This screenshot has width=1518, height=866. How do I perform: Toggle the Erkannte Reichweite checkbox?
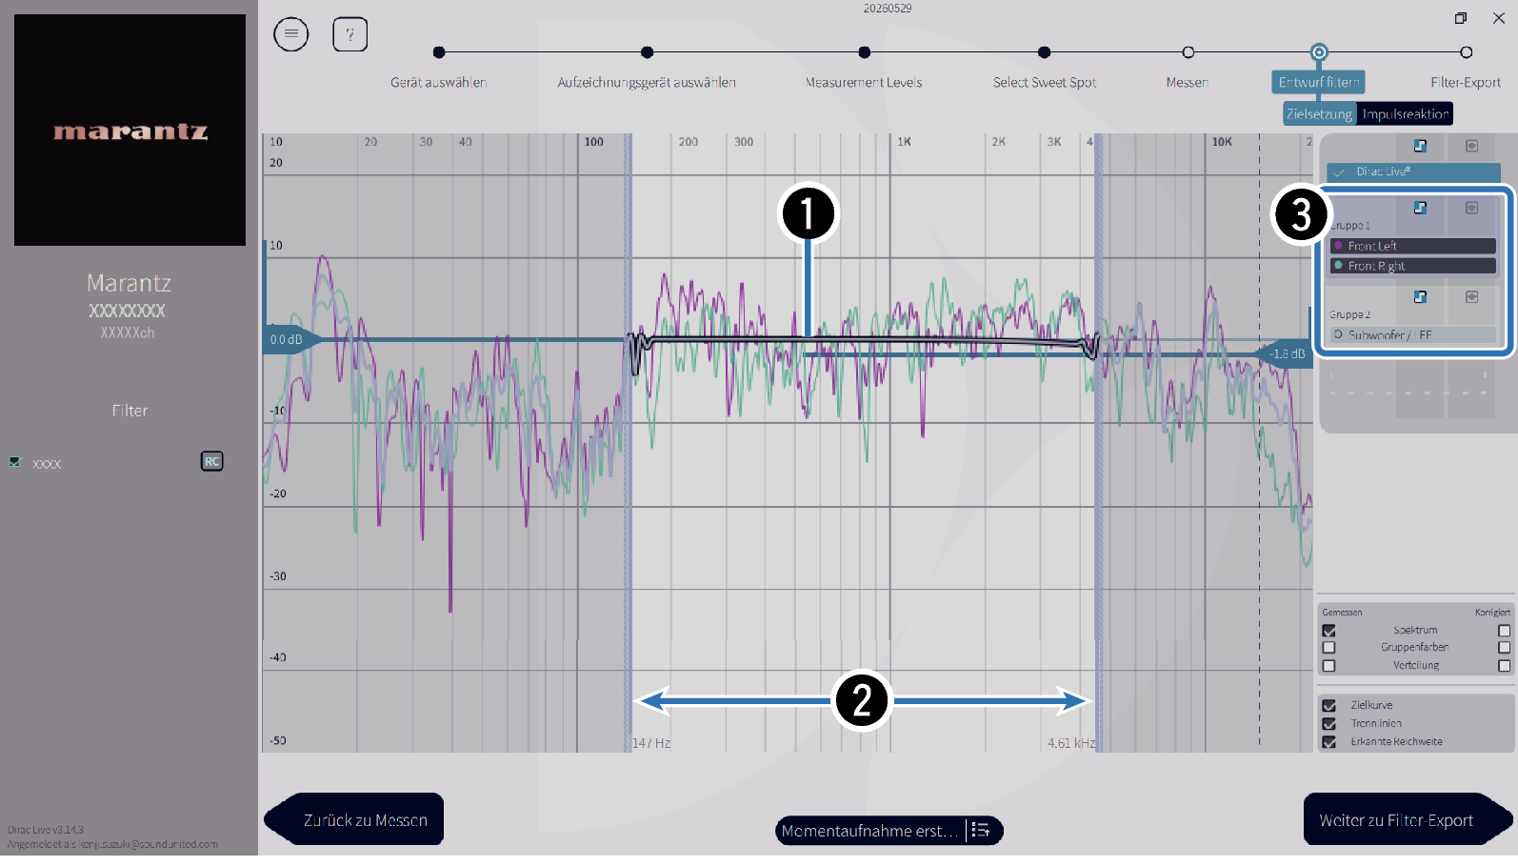pyautogui.click(x=1329, y=742)
